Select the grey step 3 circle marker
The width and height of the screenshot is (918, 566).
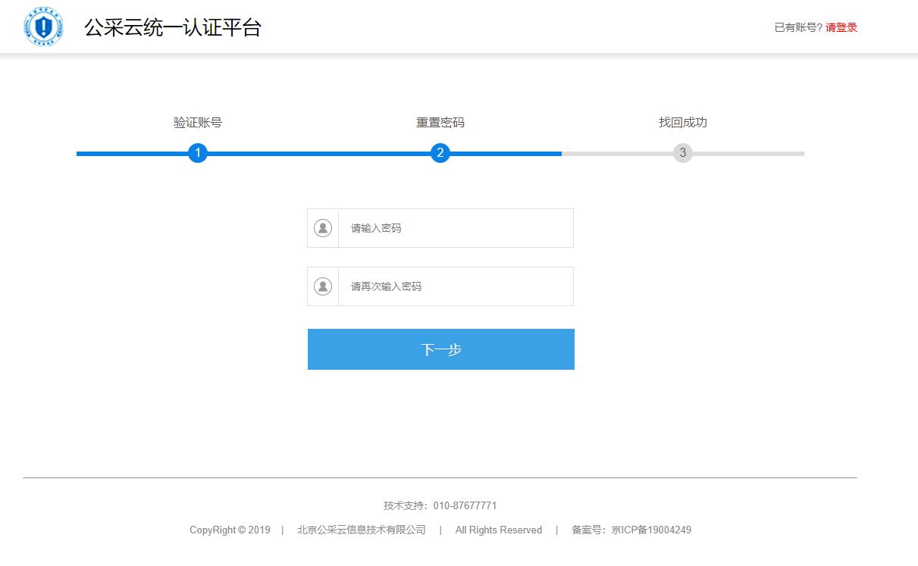(x=683, y=153)
